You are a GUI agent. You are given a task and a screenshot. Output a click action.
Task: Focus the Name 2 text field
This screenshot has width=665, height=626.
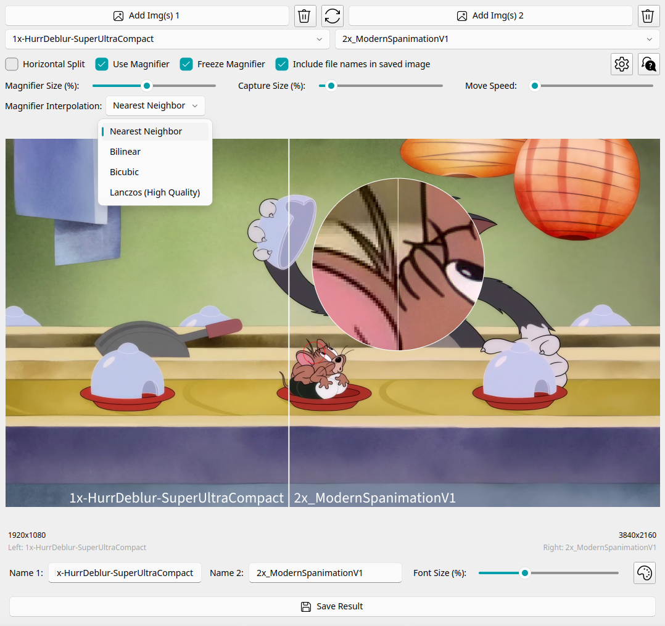325,573
